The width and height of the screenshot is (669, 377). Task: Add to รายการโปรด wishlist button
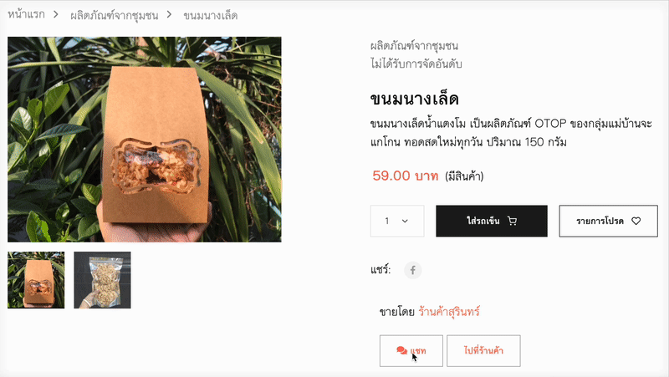(609, 221)
